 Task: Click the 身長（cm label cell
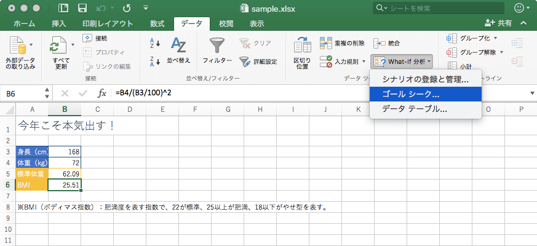click(32, 152)
